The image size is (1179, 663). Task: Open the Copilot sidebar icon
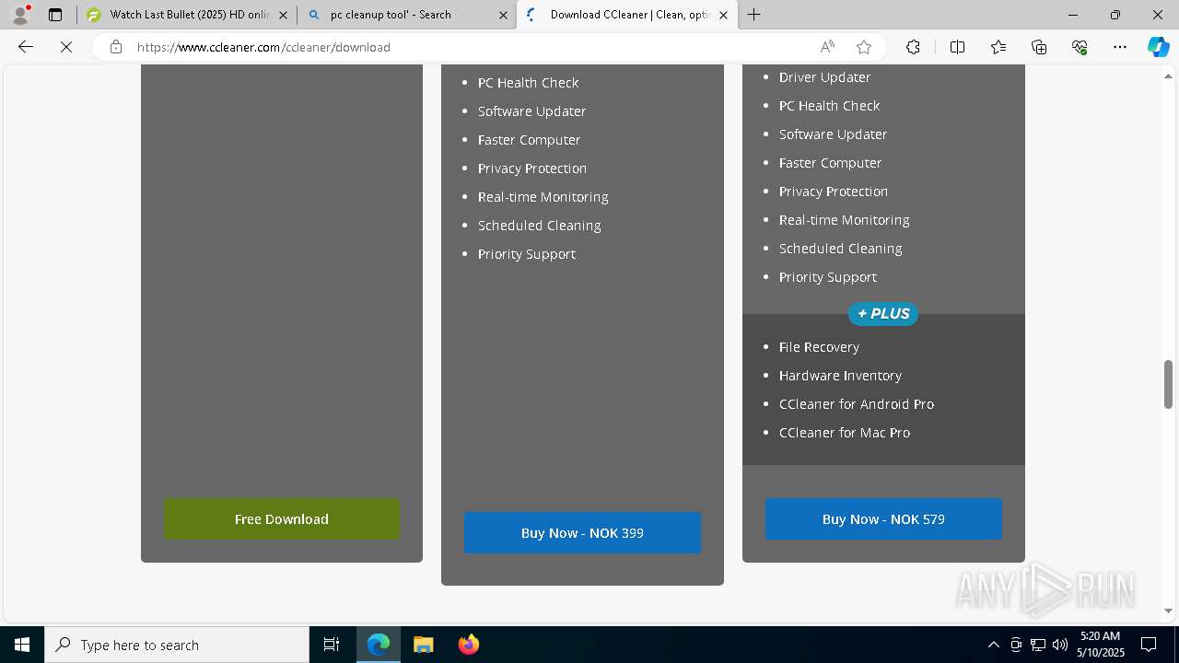(1158, 47)
